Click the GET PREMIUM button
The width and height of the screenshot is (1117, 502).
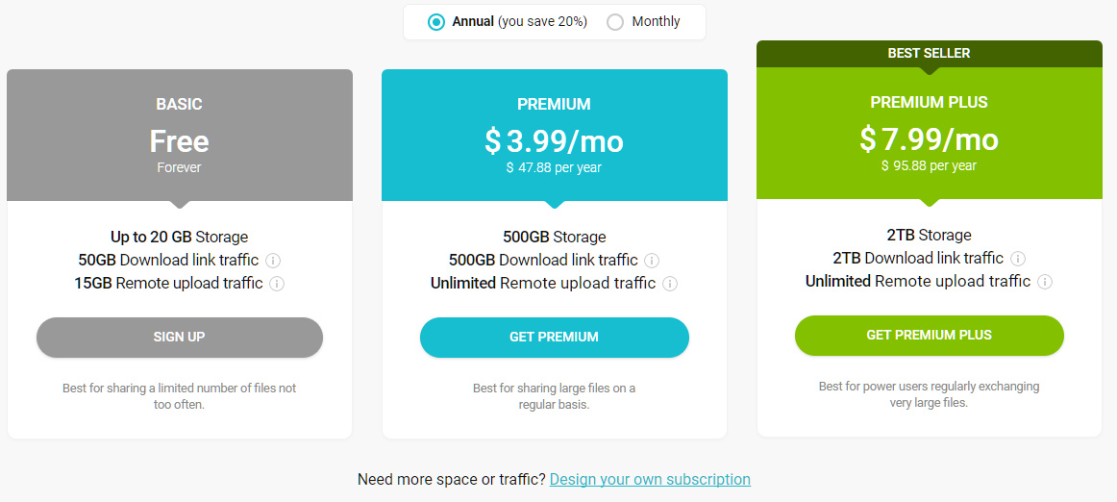(x=554, y=338)
